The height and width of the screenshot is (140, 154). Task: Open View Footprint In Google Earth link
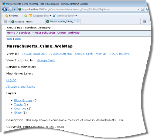[46, 60]
